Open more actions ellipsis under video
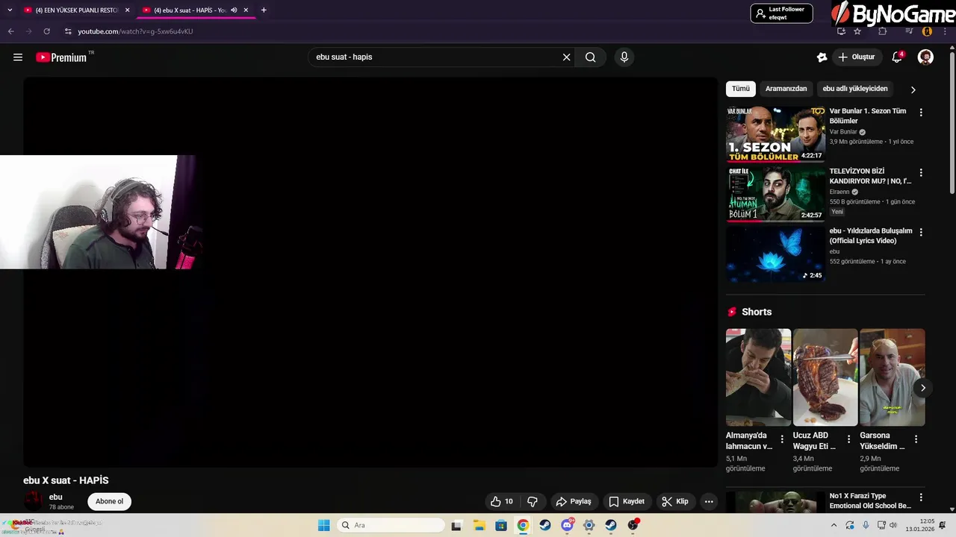The image size is (956, 537). click(x=709, y=501)
